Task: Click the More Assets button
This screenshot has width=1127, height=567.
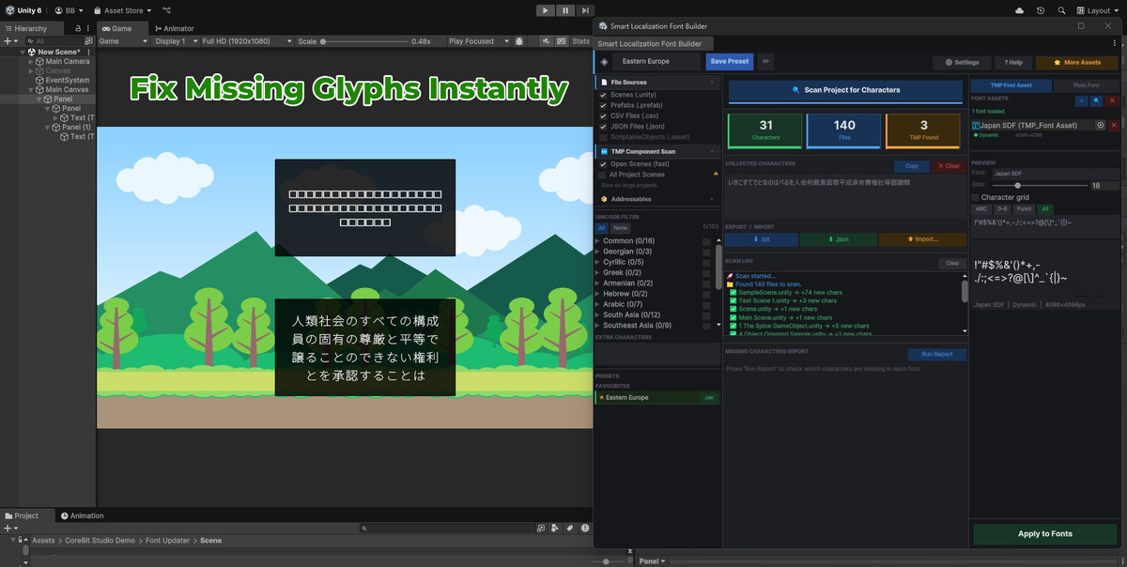Action: (x=1077, y=62)
